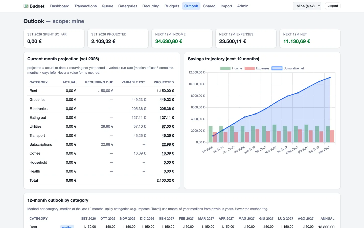Click the GIU 2027 column header
Viewport: 364px width, 228px height.
tap(266, 219)
